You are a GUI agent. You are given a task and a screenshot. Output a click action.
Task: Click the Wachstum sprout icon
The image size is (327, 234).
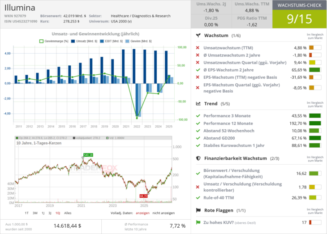coord(198,35)
